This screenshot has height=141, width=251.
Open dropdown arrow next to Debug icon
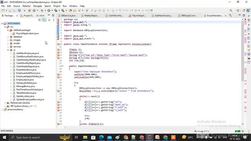click(45, 11)
